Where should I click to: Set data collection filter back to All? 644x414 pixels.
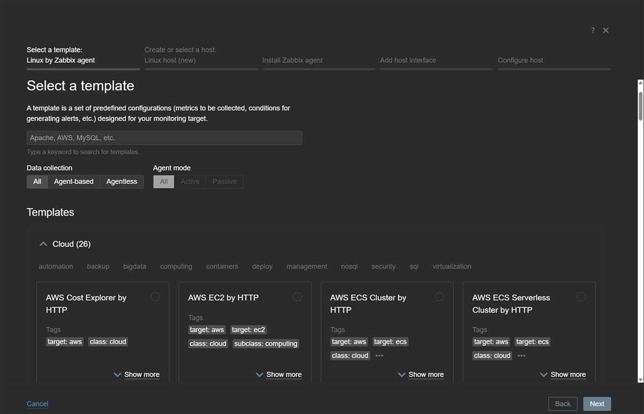tap(36, 181)
